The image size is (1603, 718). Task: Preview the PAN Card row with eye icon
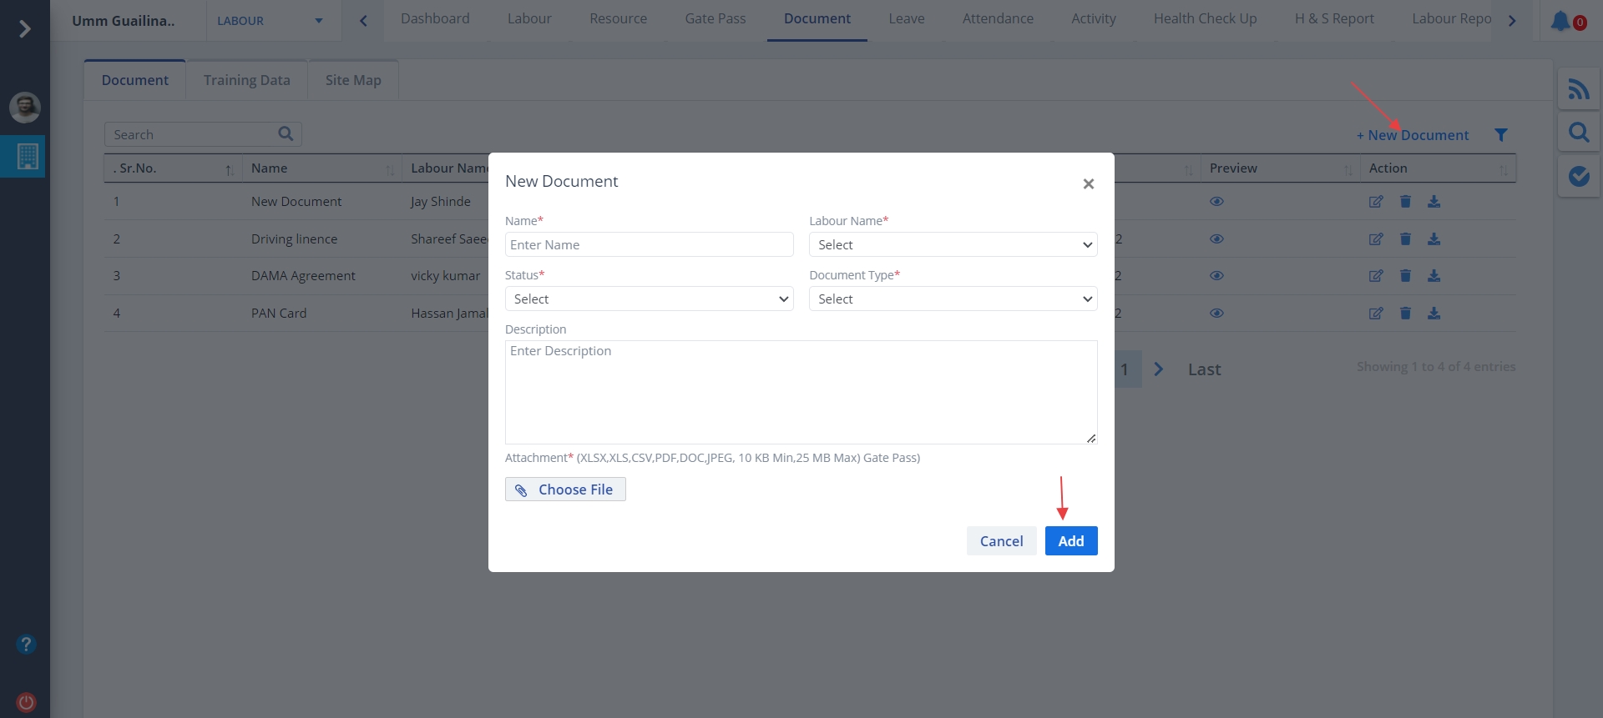point(1216,314)
